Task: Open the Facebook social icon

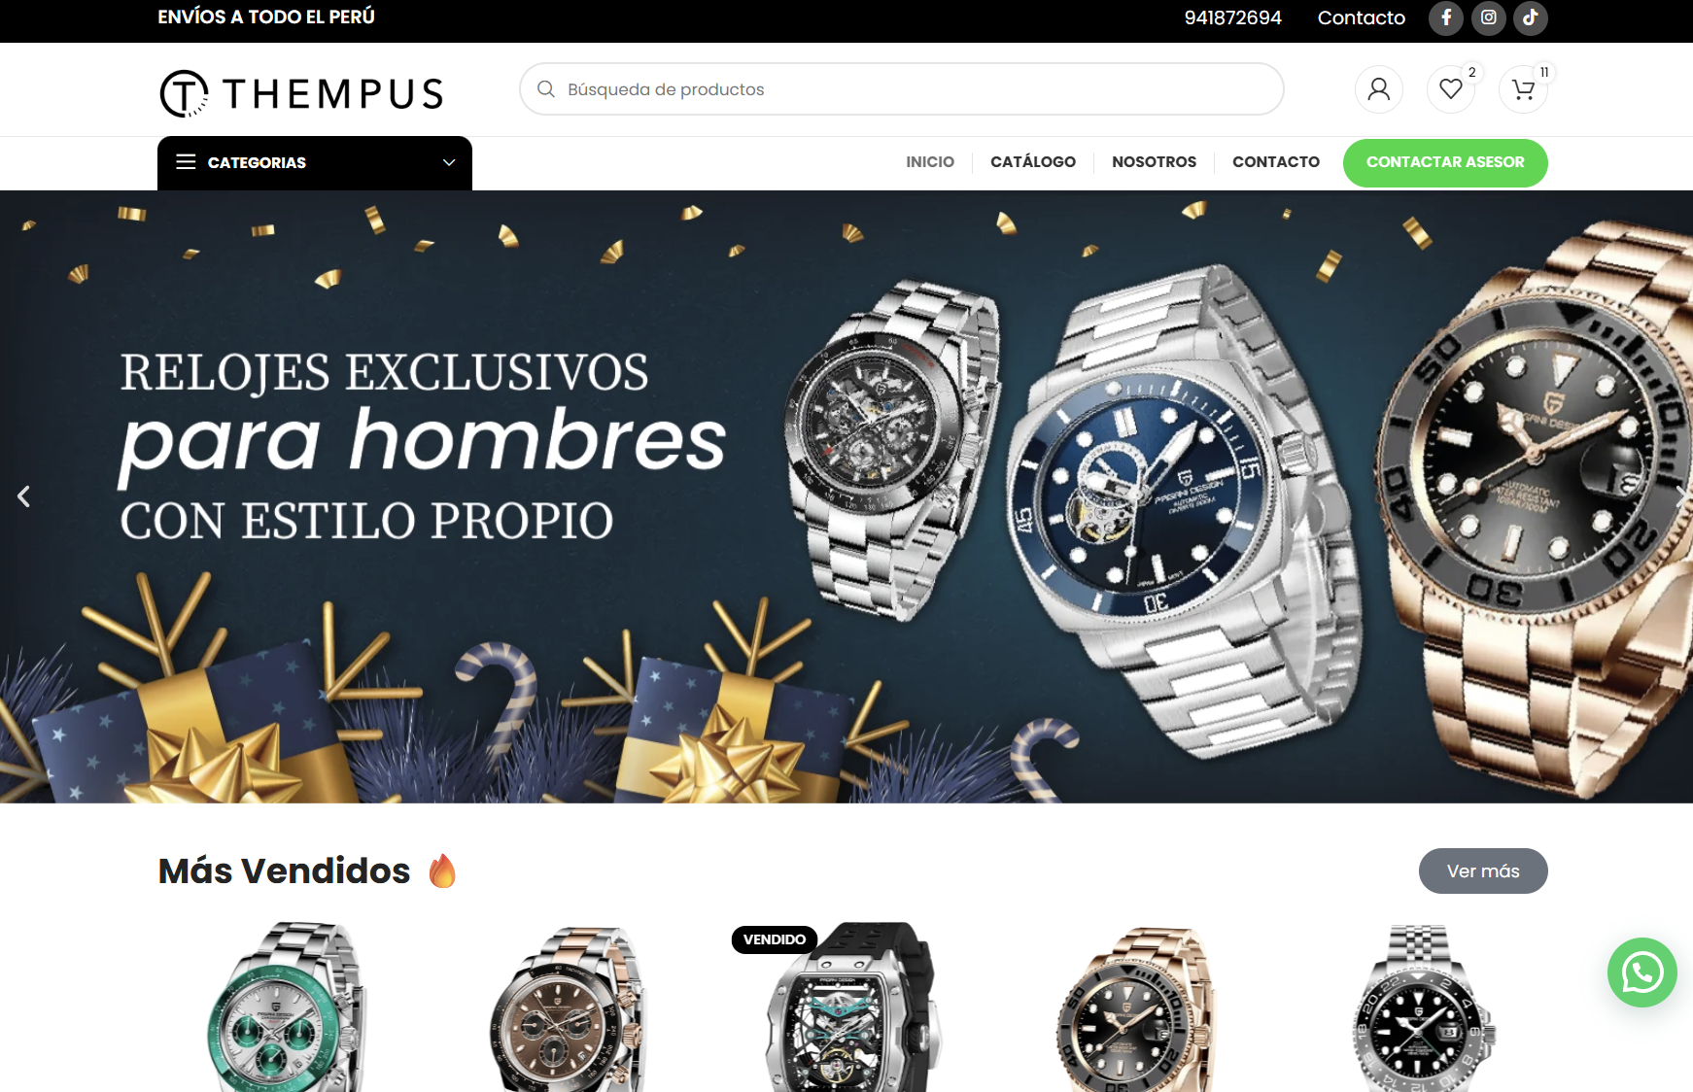Action: click(x=1446, y=17)
